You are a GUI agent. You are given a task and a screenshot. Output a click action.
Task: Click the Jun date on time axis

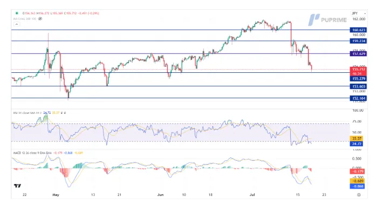[160, 195]
